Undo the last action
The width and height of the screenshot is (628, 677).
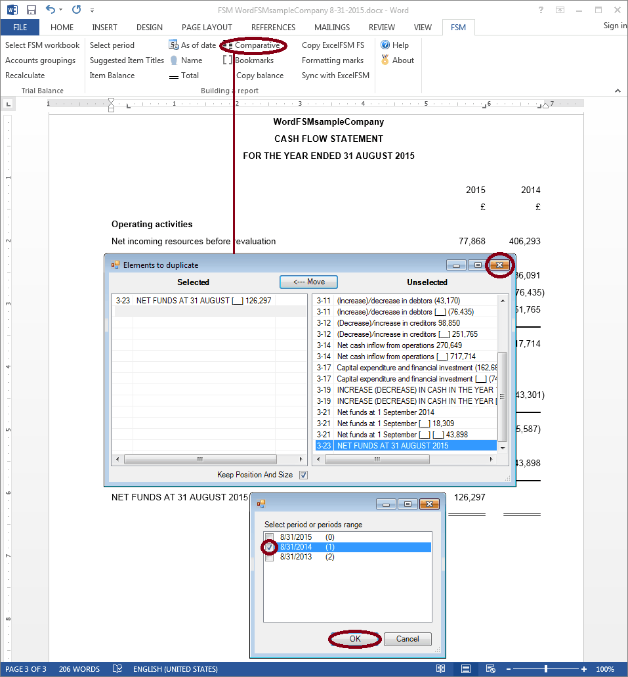tap(51, 9)
